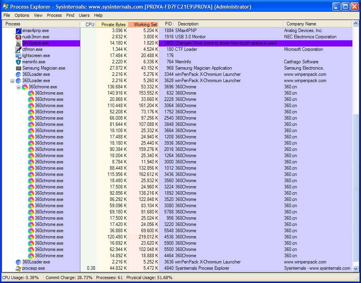Click Physical Usage status bar entry
The height and width of the screenshot is (283, 361).
pyautogui.click(x=149, y=278)
